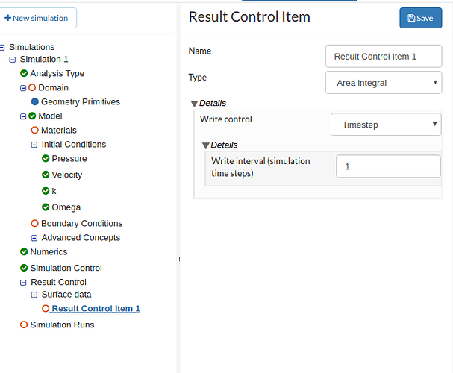Open the Type dropdown showing Area integral

pyautogui.click(x=383, y=83)
